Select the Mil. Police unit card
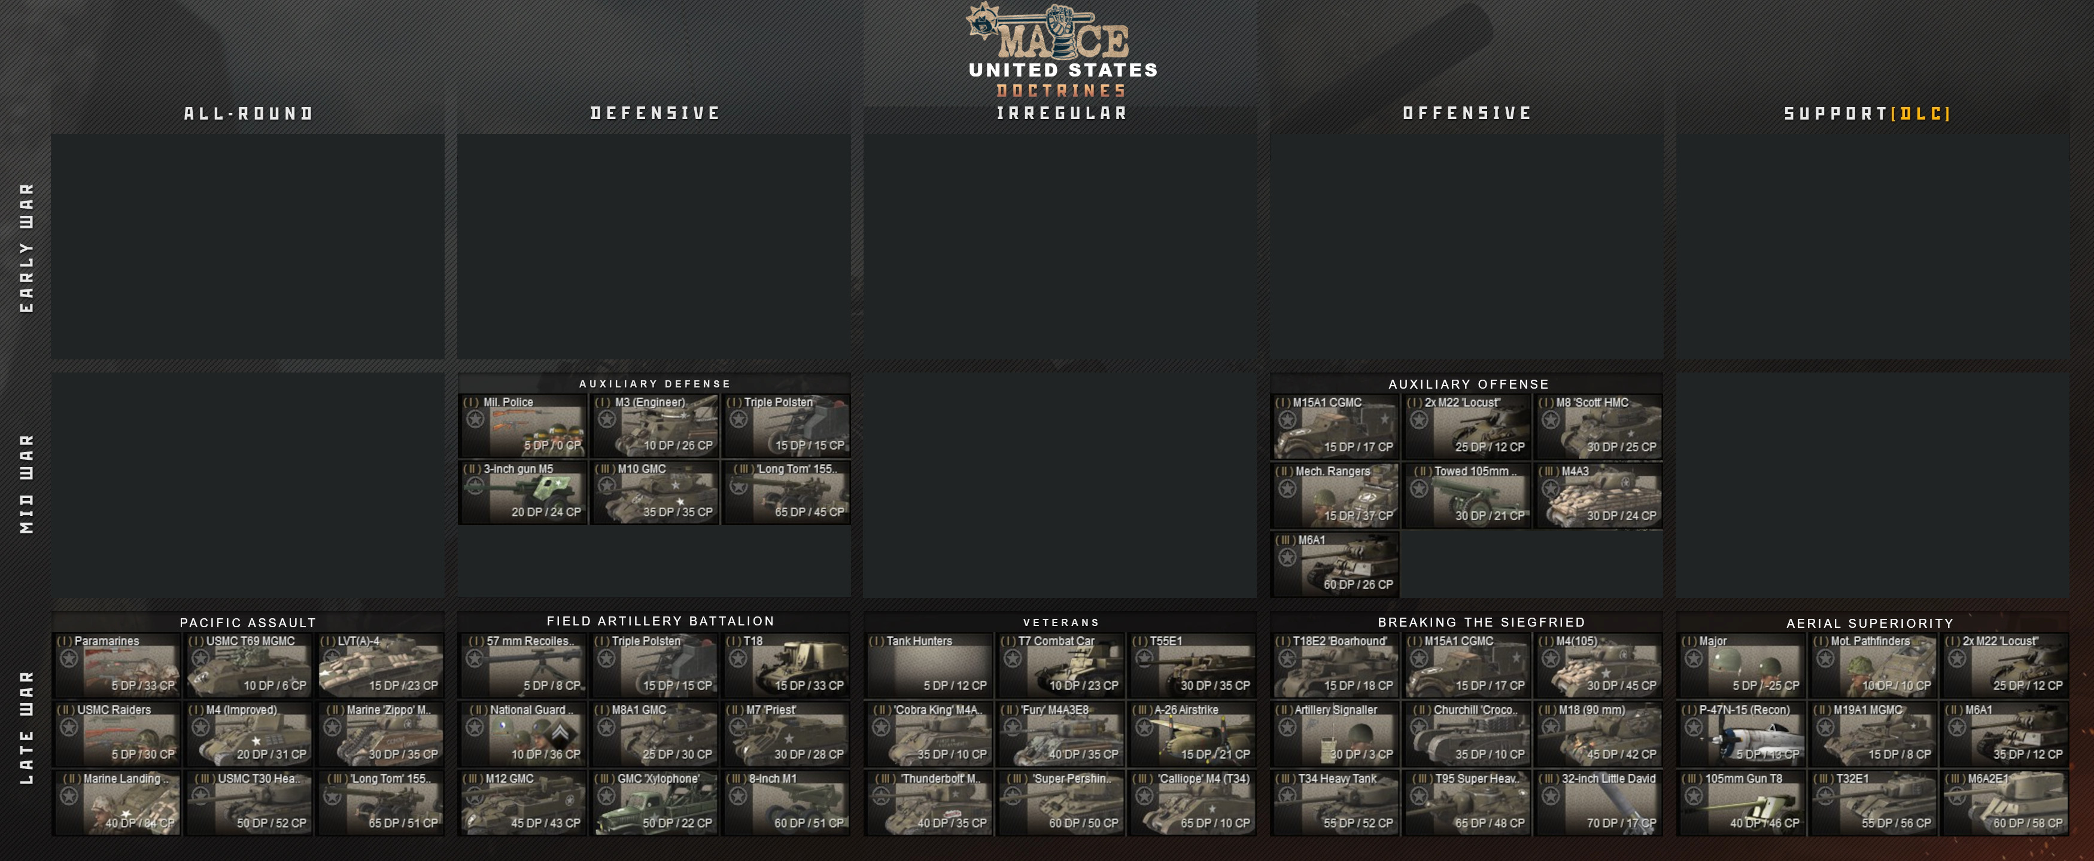 522,426
